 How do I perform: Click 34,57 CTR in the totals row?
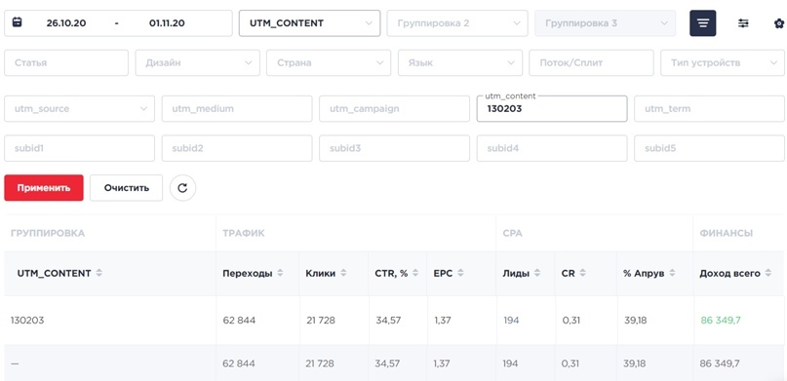pyautogui.click(x=388, y=363)
